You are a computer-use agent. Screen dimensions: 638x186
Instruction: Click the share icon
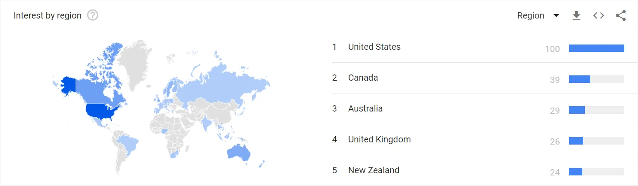point(621,15)
